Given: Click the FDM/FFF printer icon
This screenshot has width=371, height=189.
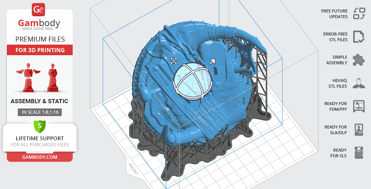Looking at the screenshot, I should tap(359, 106).
